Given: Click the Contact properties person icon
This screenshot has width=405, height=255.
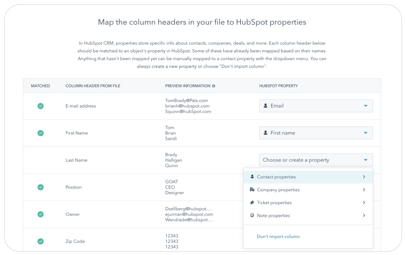Looking at the screenshot, I should pos(252,177).
